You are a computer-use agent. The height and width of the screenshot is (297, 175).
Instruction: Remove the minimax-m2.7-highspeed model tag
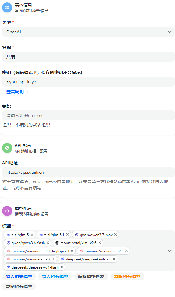click(x=72, y=251)
